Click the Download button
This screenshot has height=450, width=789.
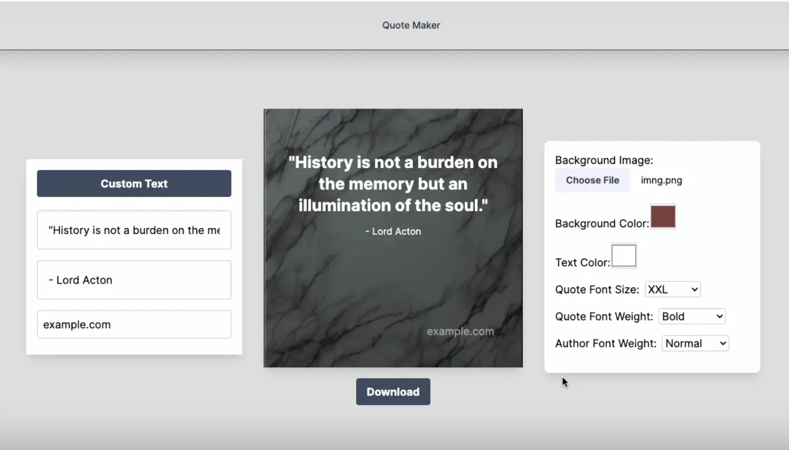tap(393, 391)
